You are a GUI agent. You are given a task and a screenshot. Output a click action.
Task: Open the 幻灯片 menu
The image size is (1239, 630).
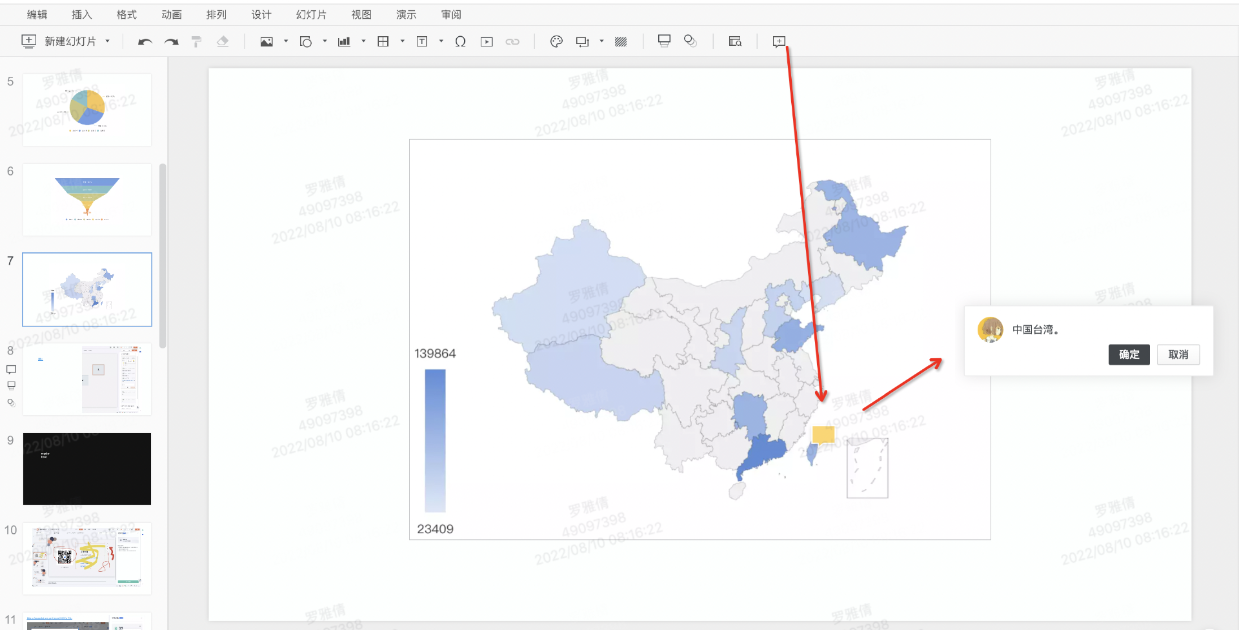pyautogui.click(x=312, y=15)
